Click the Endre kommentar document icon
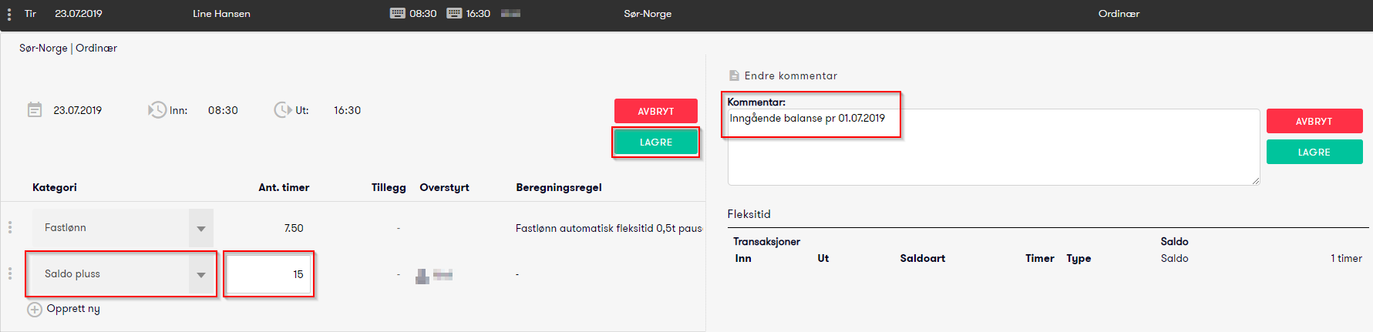 tap(734, 75)
